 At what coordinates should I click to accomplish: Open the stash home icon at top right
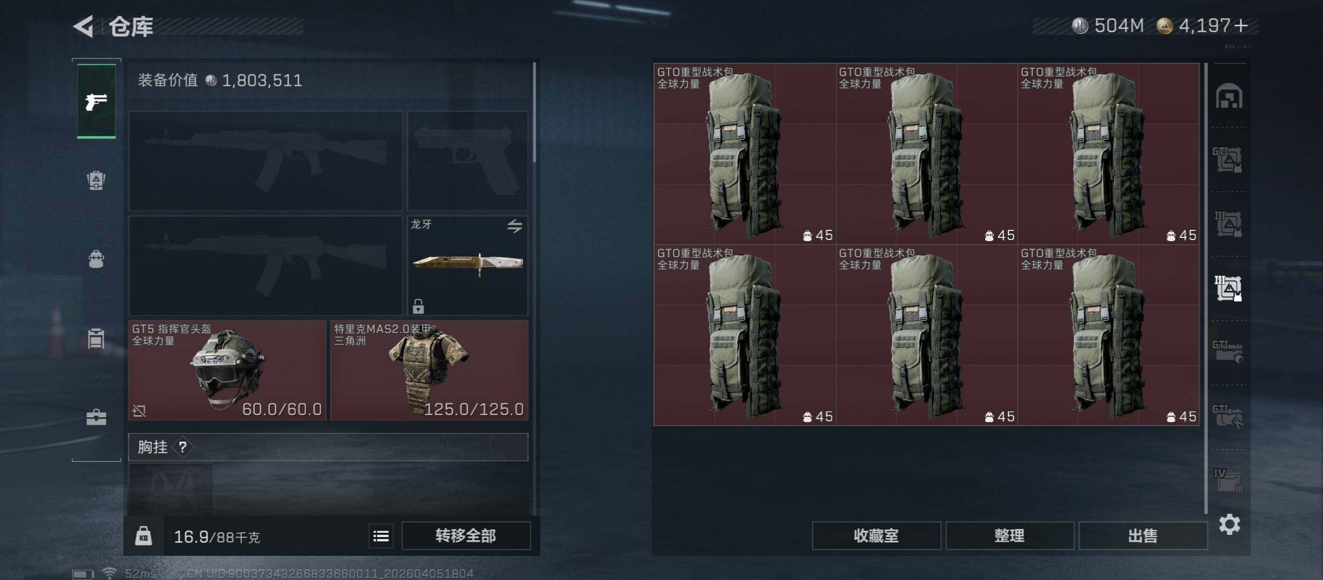click(x=1229, y=96)
